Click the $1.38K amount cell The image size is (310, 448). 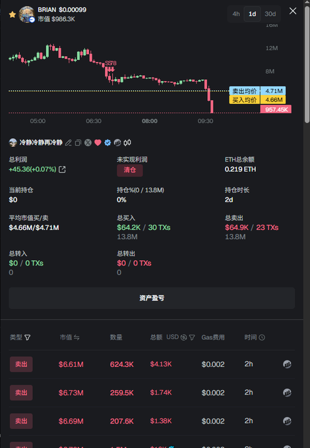(x=161, y=421)
